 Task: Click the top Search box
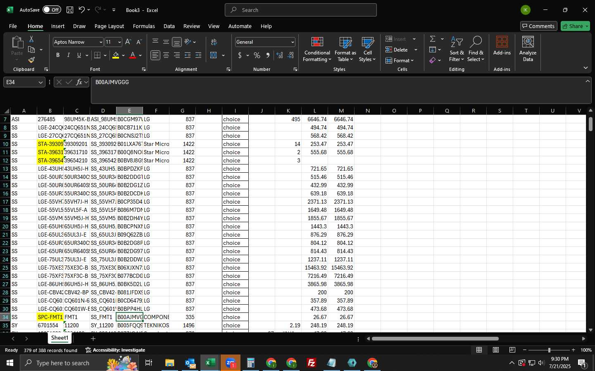[301, 10]
